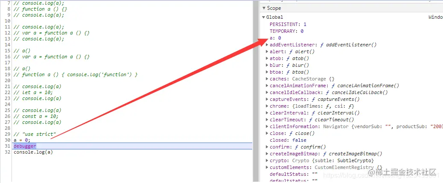This screenshot has width=443, height=183.
Task: Expand the close function entry
Action: (x=267, y=133)
